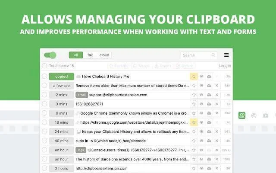276x173 pixels.
Task: Delete the 'sudo ln -s' clipboard item
Action: [216, 141]
